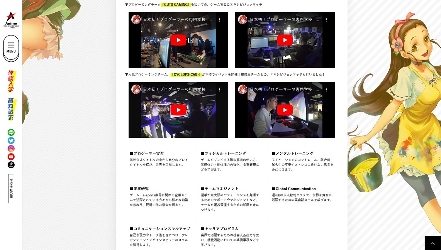
Task: Open more options on top-left video
Action: (220, 20)
